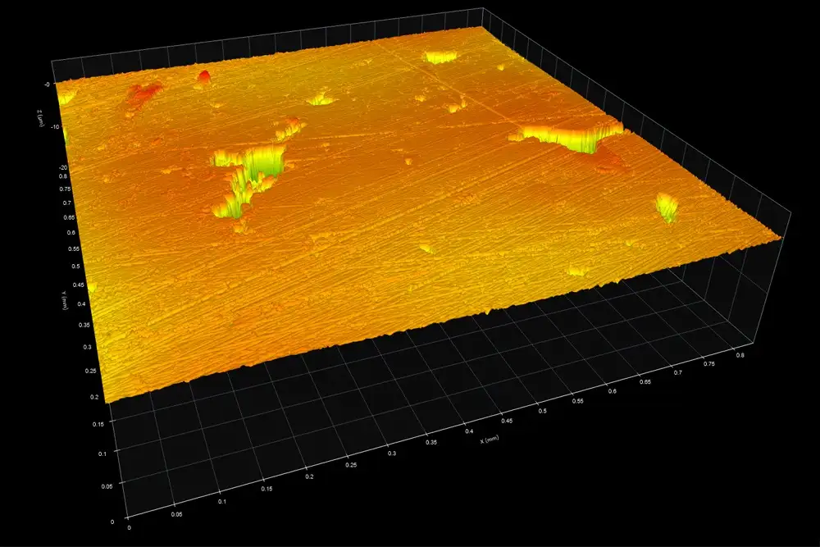Click the 'x (mm)' axis title

click(490, 440)
